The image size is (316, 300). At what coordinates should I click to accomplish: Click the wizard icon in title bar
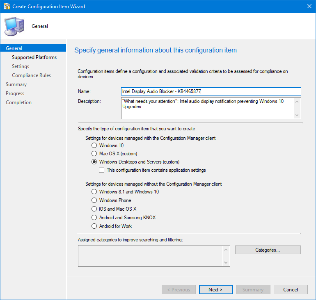7,6
